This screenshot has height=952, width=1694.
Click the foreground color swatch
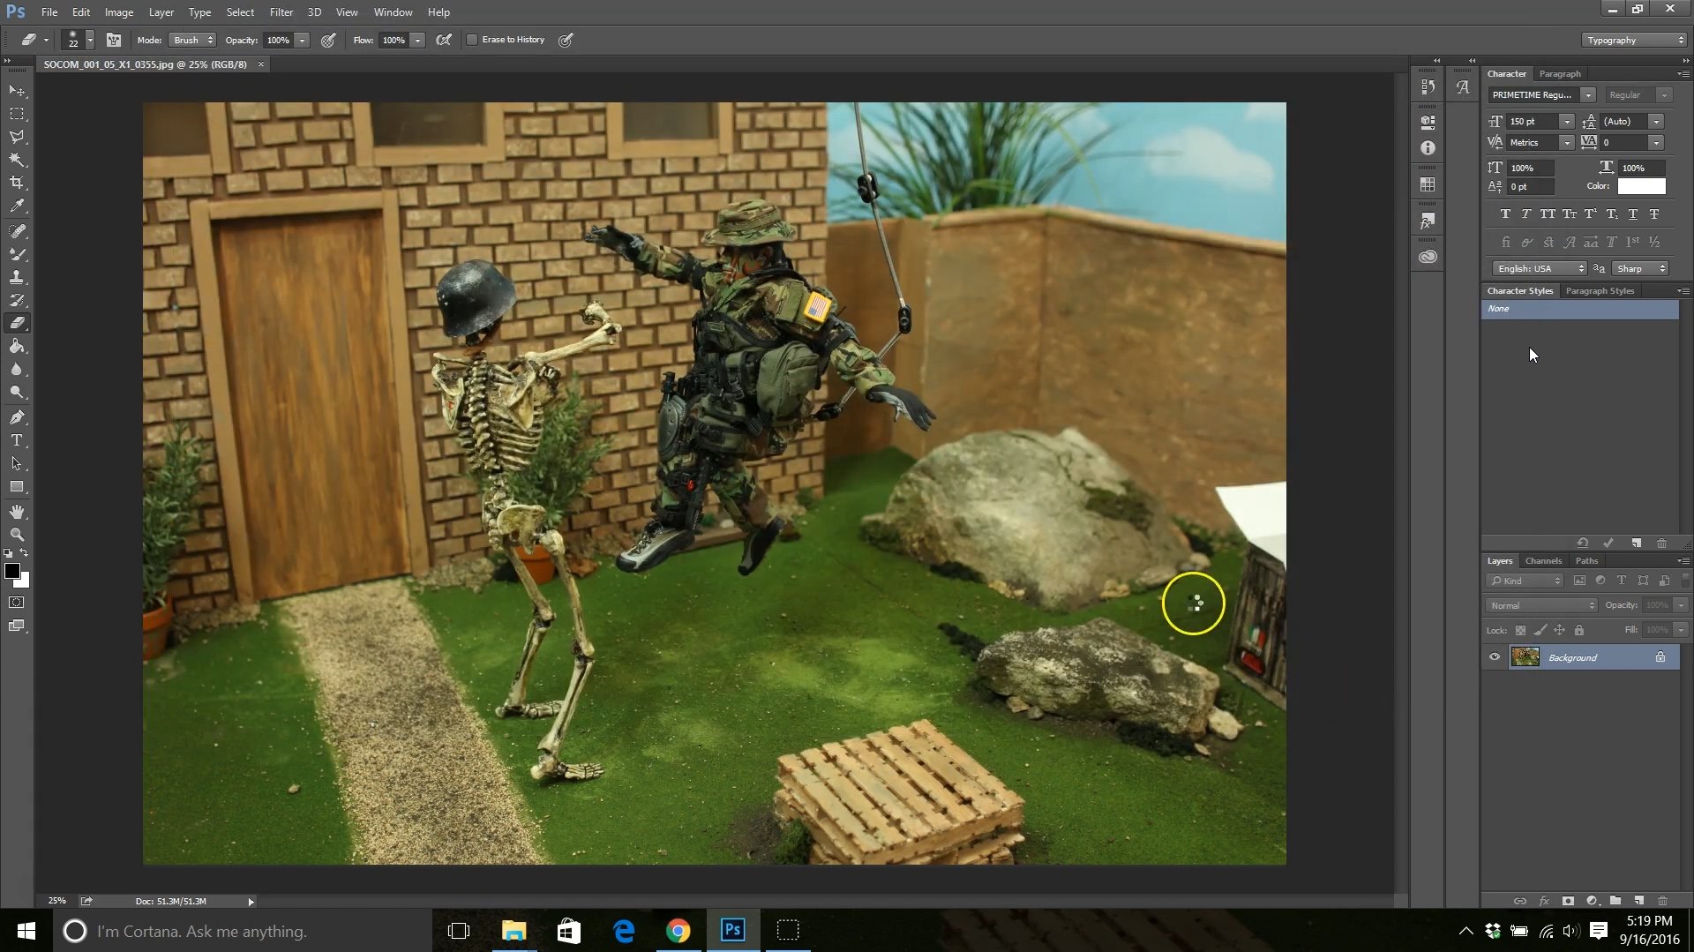(x=12, y=571)
